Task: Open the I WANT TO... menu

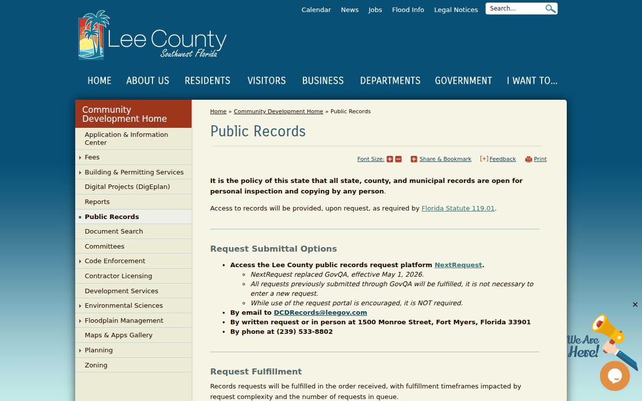Action: [x=532, y=81]
